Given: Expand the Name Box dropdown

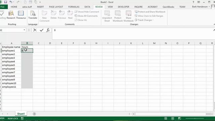Looking at the screenshot, I should tap(24, 30).
